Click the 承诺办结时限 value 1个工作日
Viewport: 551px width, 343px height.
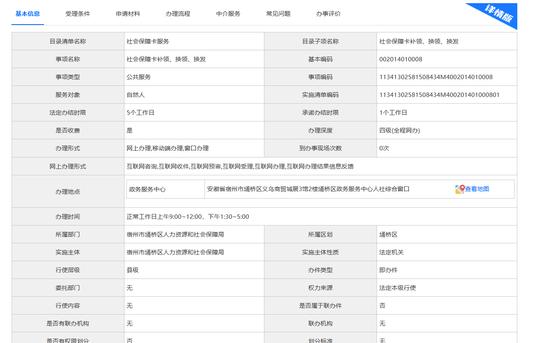[x=393, y=113]
